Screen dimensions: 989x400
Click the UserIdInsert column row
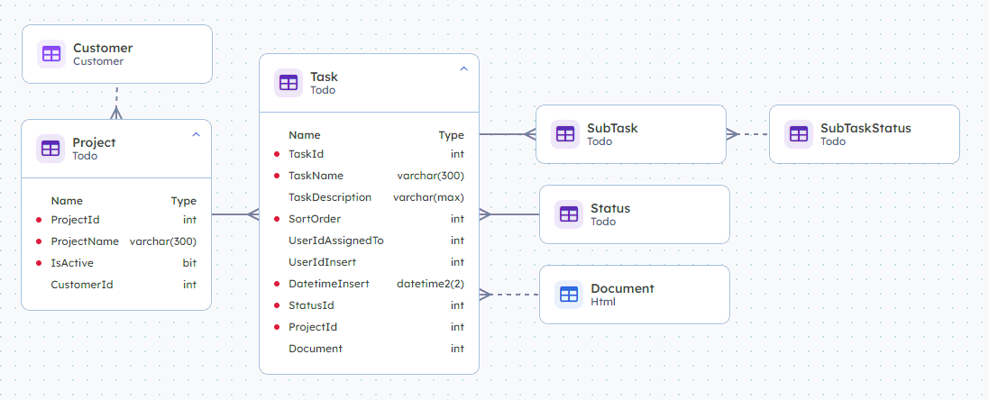[x=370, y=262]
